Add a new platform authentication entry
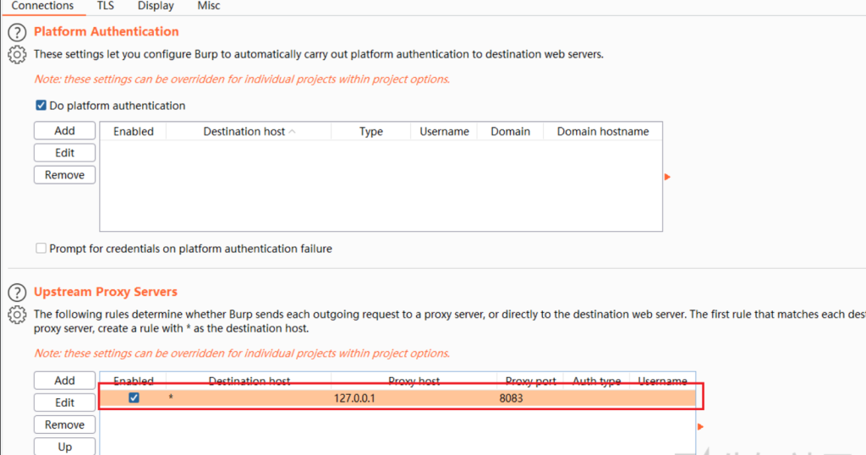The width and height of the screenshot is (866, 455). pyautogui.click(x=64, y=131)
